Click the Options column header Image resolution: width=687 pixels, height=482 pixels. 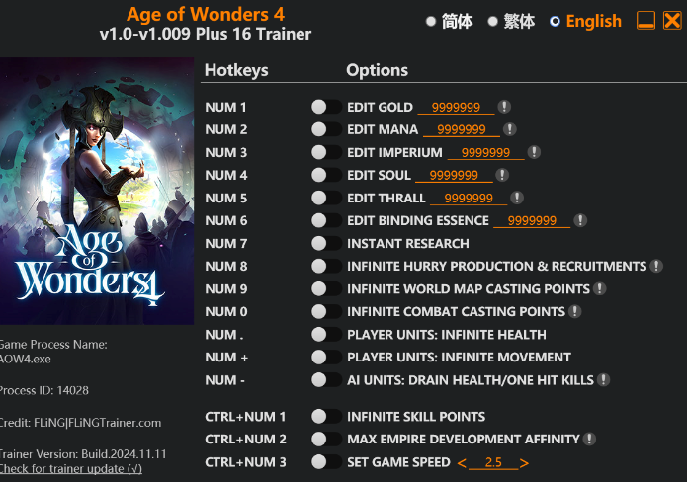377,70
